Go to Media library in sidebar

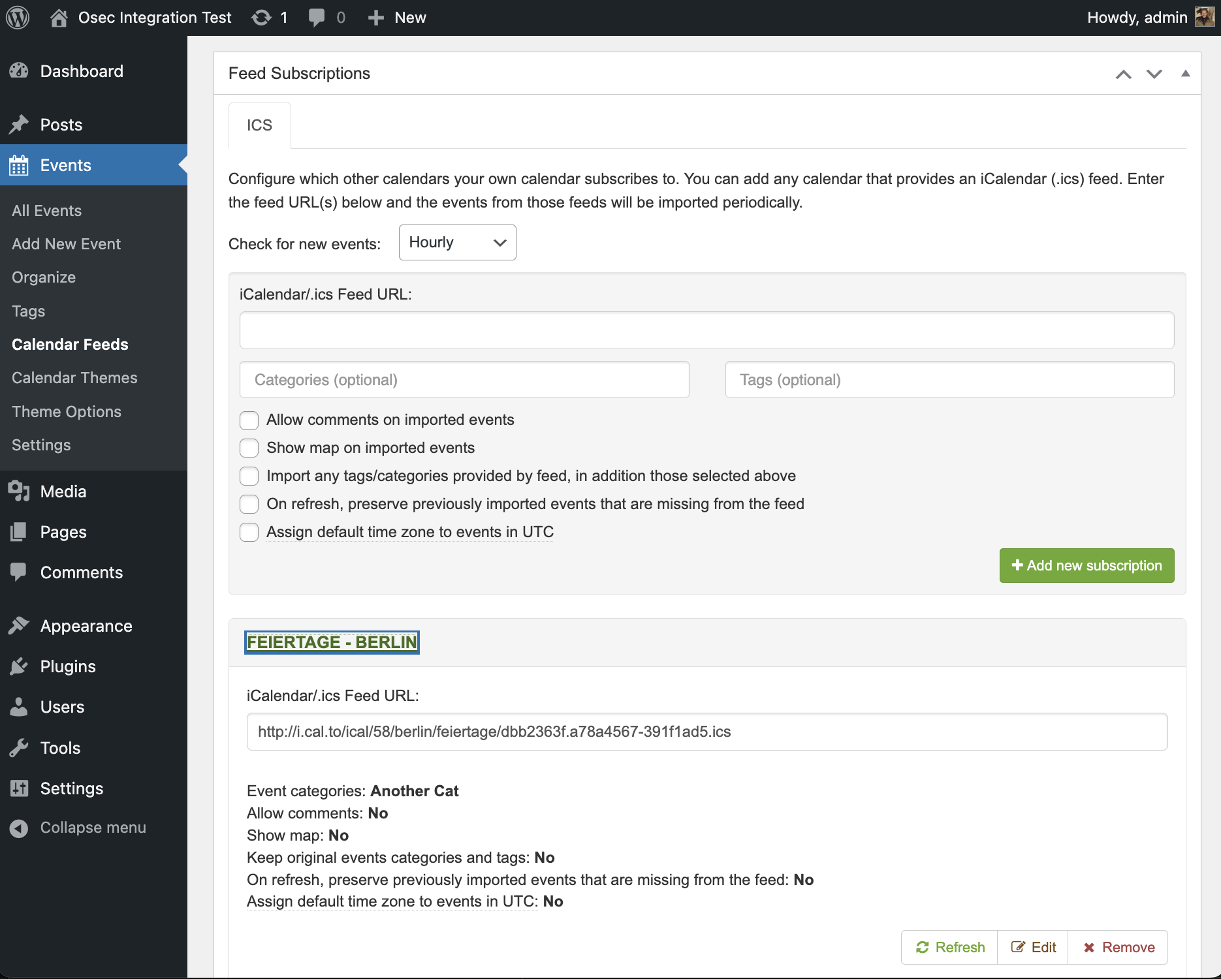[63, 491]
